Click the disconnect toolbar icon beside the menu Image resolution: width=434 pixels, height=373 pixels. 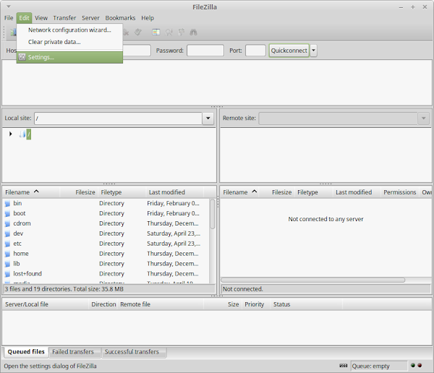pos(126,33)
